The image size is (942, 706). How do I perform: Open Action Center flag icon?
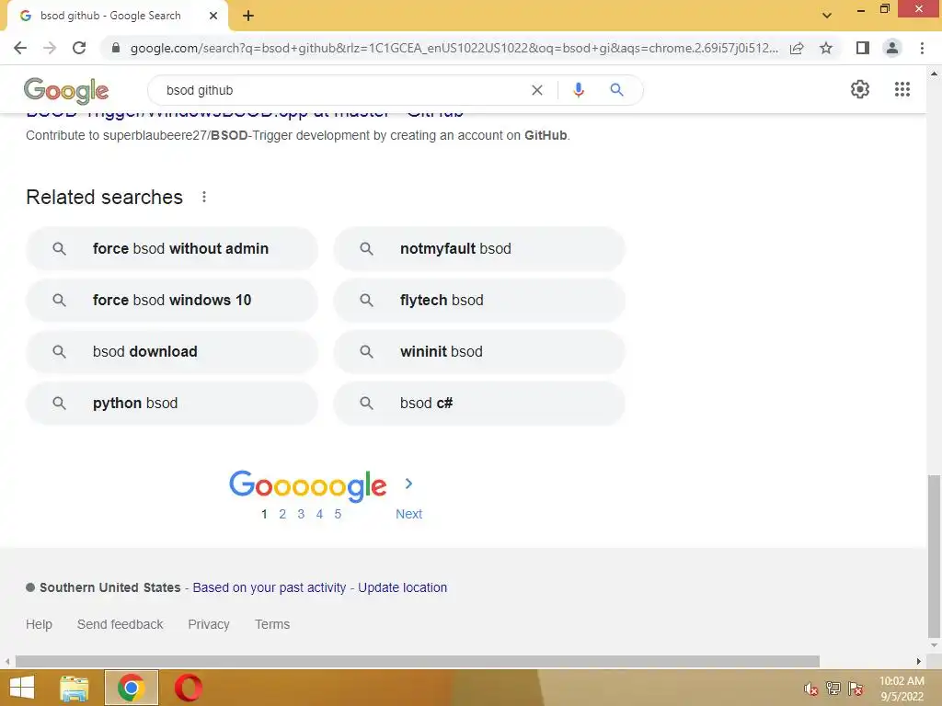[856, 689]
